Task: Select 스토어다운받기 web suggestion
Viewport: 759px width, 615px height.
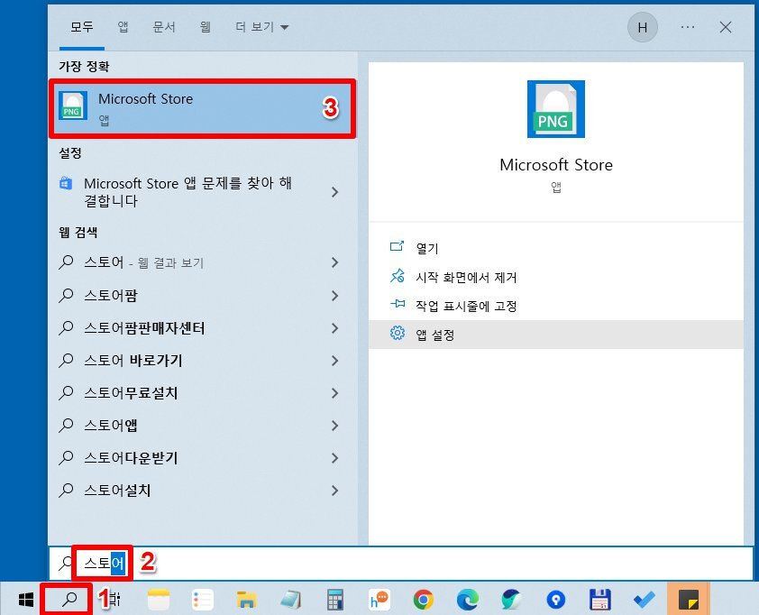Action: coord(132,457)
